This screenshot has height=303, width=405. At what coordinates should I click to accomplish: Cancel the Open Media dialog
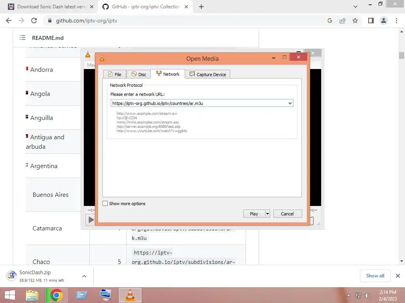point(287,213)
